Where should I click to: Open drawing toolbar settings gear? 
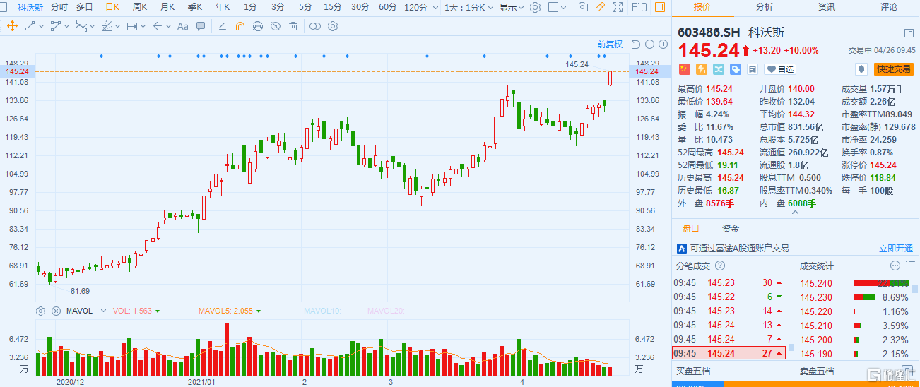coord(333,27)
